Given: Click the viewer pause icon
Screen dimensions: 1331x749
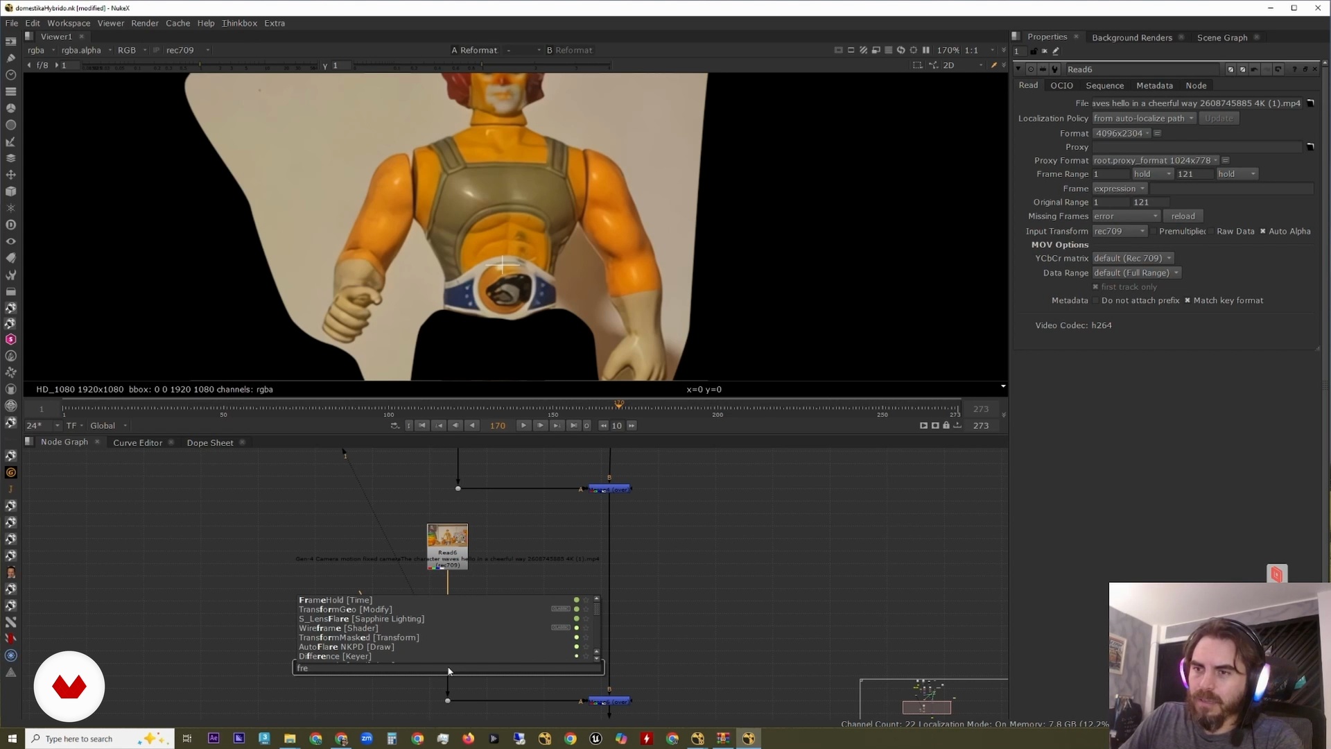Looking at the screenshot, I should point(926,50).
